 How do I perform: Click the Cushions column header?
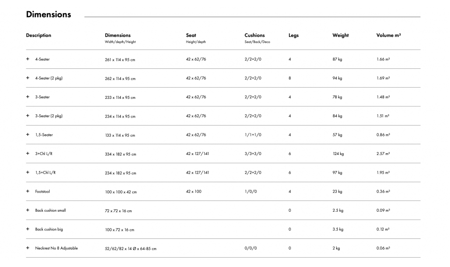click(255, 35)
